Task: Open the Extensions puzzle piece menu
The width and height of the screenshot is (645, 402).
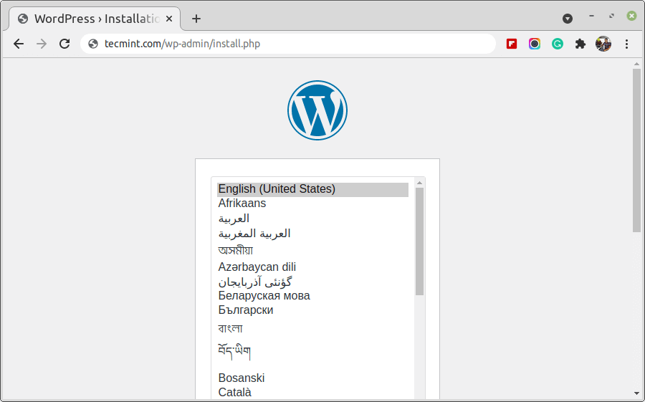Action: pyautogui.click(x=580, y=44)
